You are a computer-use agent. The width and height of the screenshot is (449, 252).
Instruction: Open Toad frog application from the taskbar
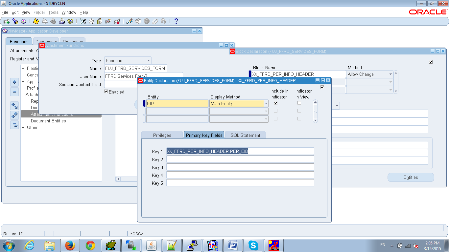pyautogui.click(x=111, y=245)
